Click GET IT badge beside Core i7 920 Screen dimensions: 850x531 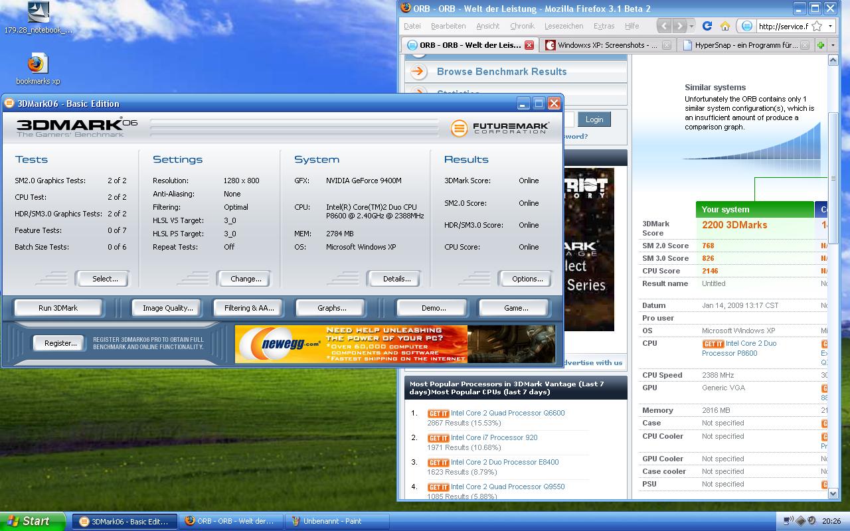click(x=438, y=438)
